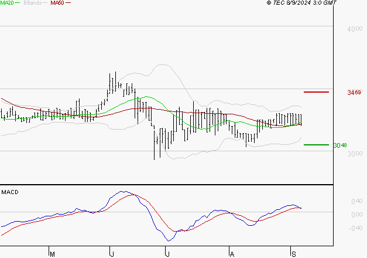Click the 040 MACD axis label
Image resolution: width=367 pixels, height=258 pixels.
357,201
